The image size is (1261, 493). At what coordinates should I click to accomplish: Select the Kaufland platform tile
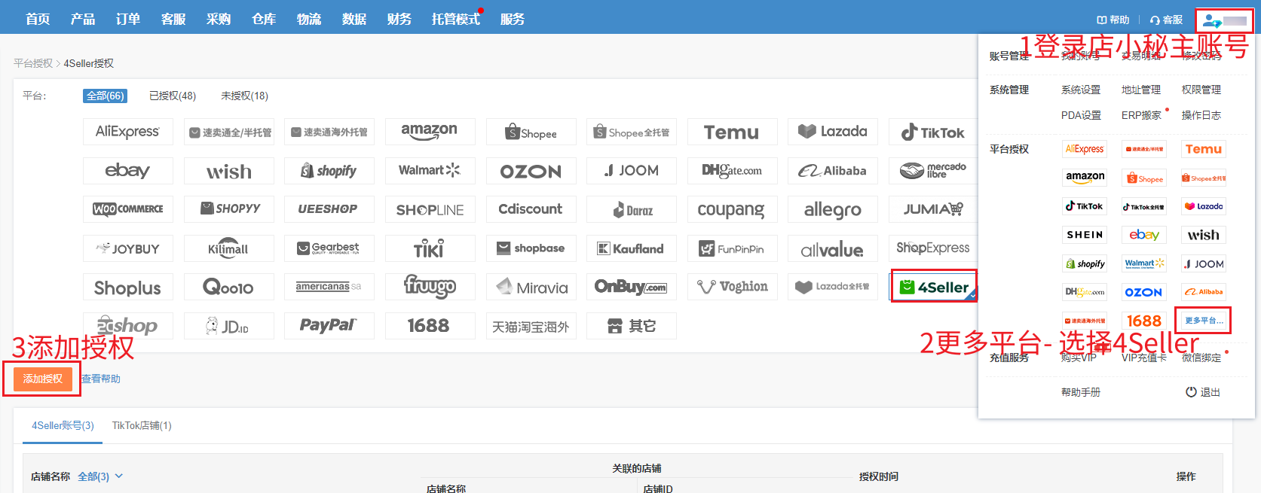(x=631, y=248)
